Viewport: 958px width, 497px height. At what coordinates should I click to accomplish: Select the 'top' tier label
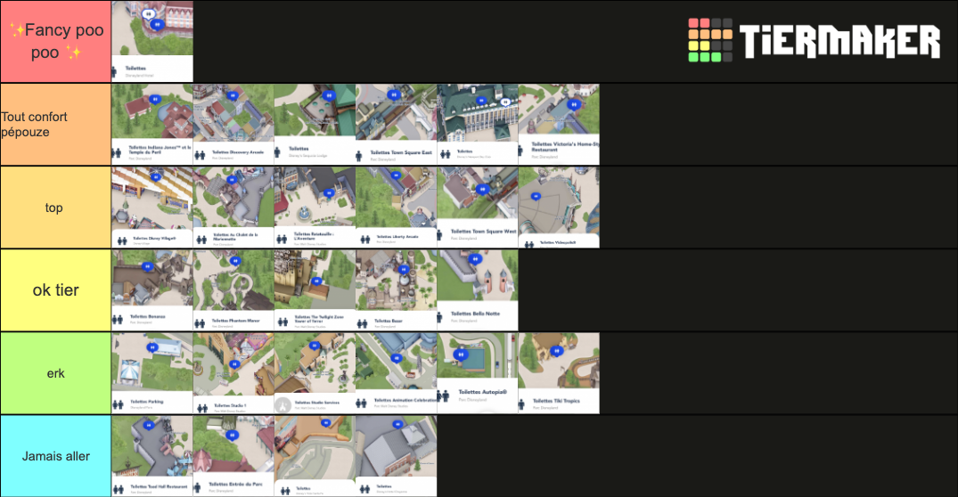(x=55, y=208)
